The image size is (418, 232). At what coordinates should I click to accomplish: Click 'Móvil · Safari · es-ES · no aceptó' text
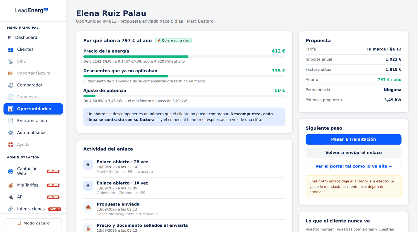tap(125, 172)
